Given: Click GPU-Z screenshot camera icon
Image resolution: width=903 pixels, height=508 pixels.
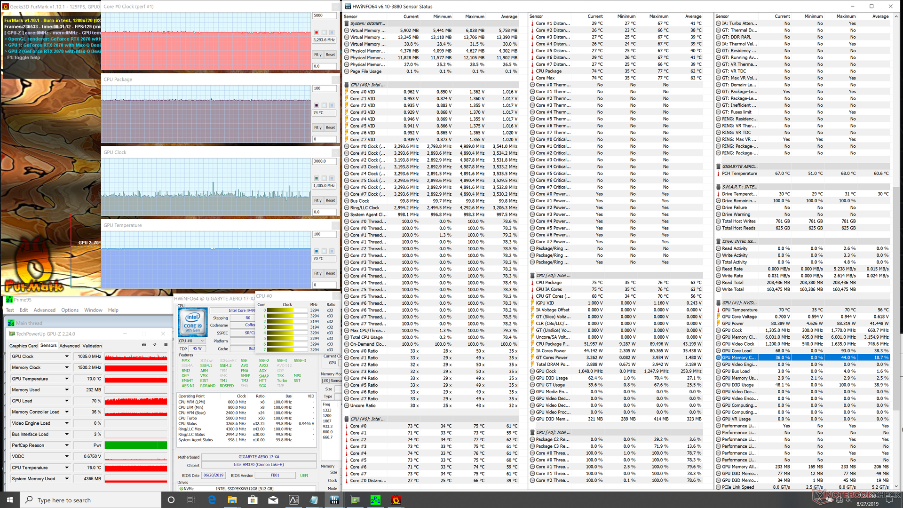Looking at the screenshot, I should (144, 345).
